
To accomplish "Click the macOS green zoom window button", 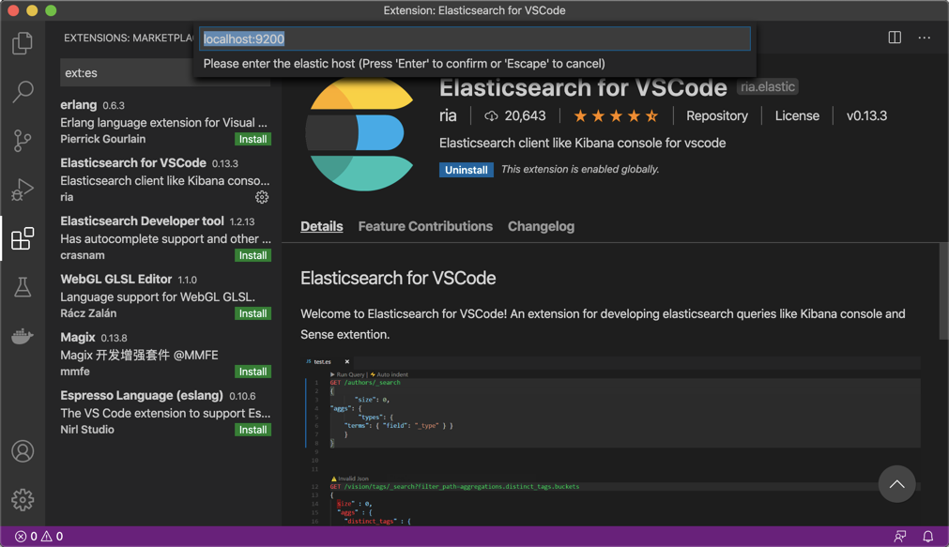I will coord(51,10).
